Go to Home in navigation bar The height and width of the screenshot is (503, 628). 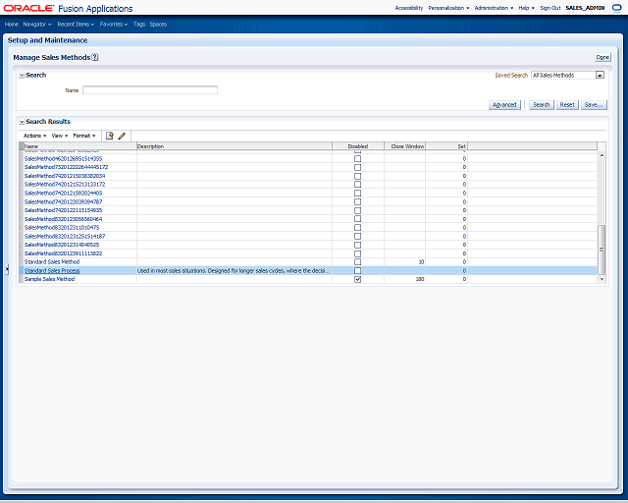pyautogui.click(x=12, y=25)
